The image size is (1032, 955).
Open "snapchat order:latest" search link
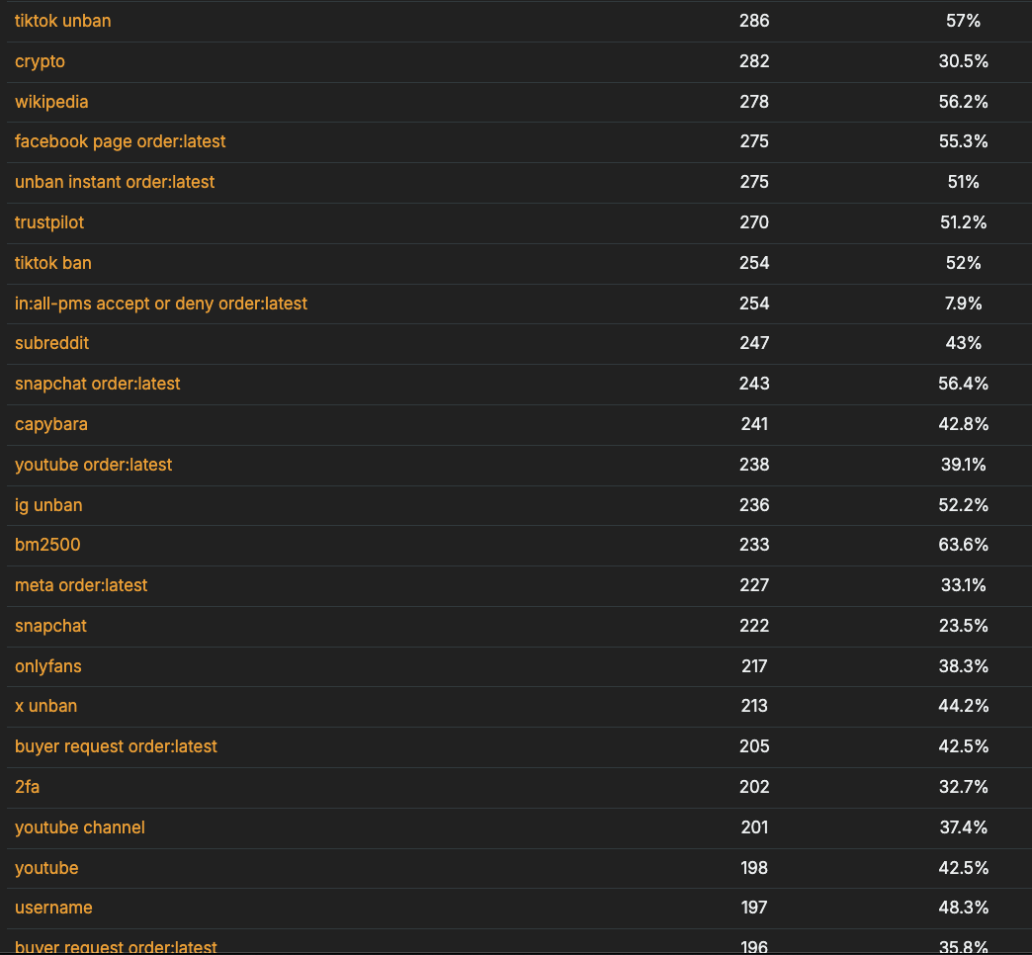(x=98, y=384)
